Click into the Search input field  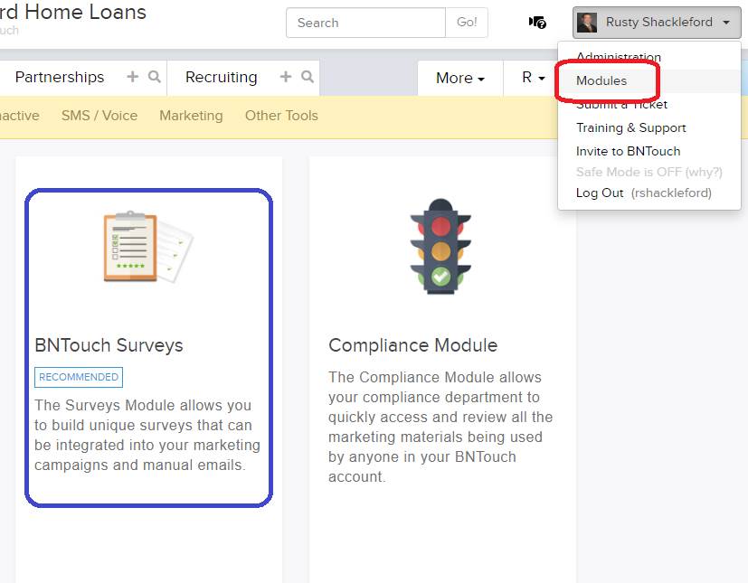click(x=366, y=23)
